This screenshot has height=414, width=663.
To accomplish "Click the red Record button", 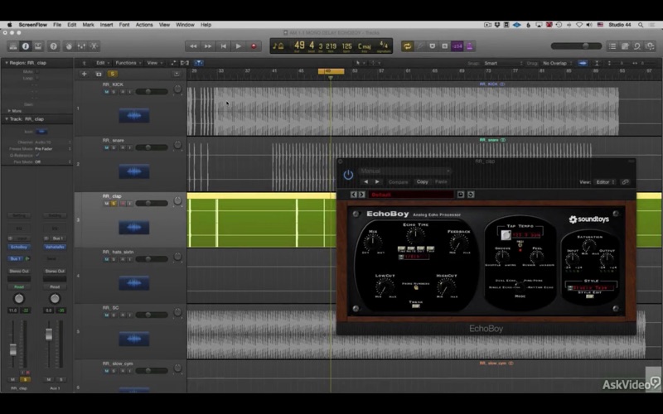I will (x=254, y=46).
